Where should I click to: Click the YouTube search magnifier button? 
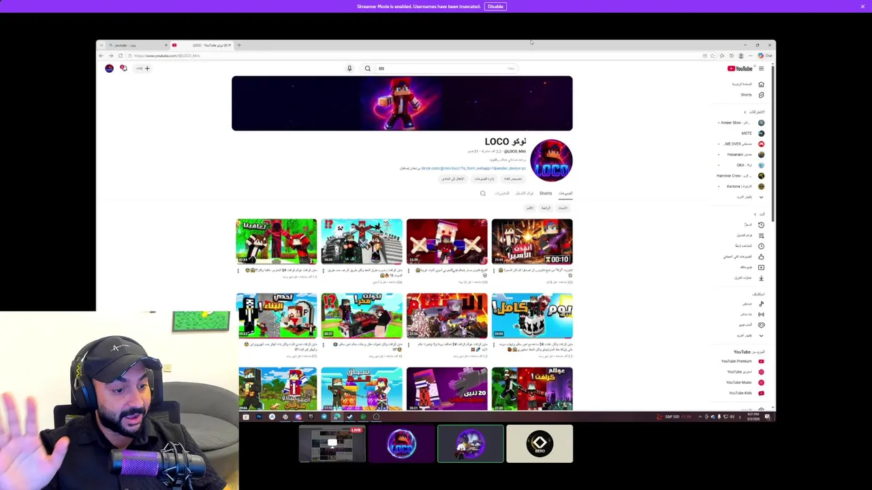click(x=368, y=68)
